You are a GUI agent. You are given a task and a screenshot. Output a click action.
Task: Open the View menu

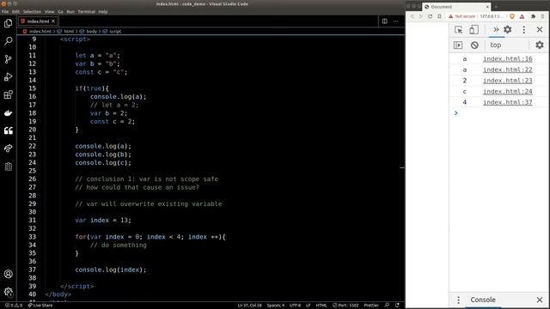(50, 11)
